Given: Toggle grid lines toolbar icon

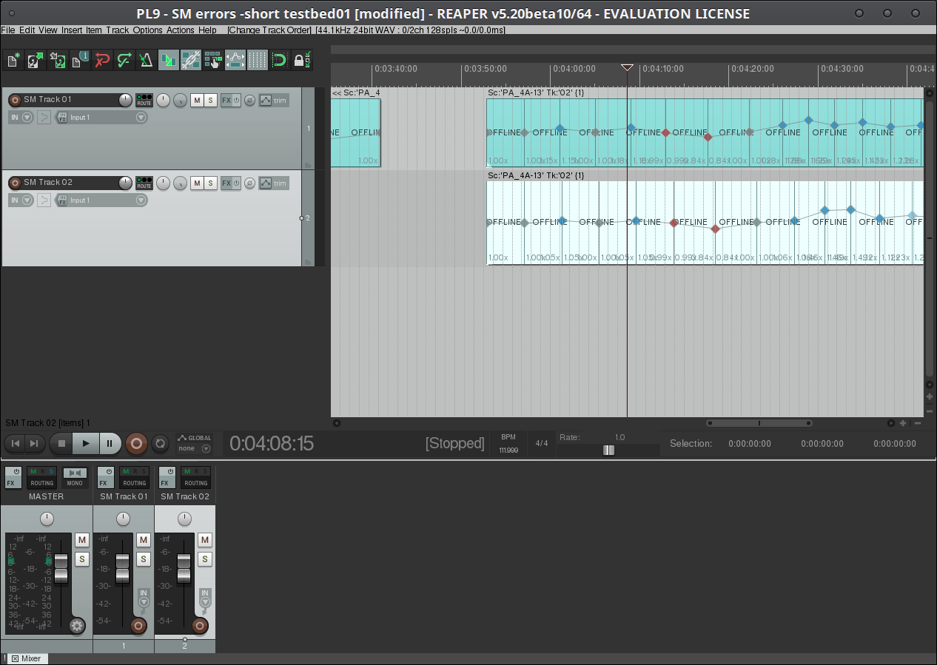Looking at the screenshot, I should click(x=257, y=60).
